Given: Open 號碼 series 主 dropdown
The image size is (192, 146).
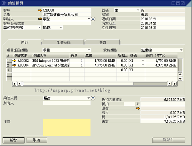Looking at the screenshot, I should click(138, 10).
